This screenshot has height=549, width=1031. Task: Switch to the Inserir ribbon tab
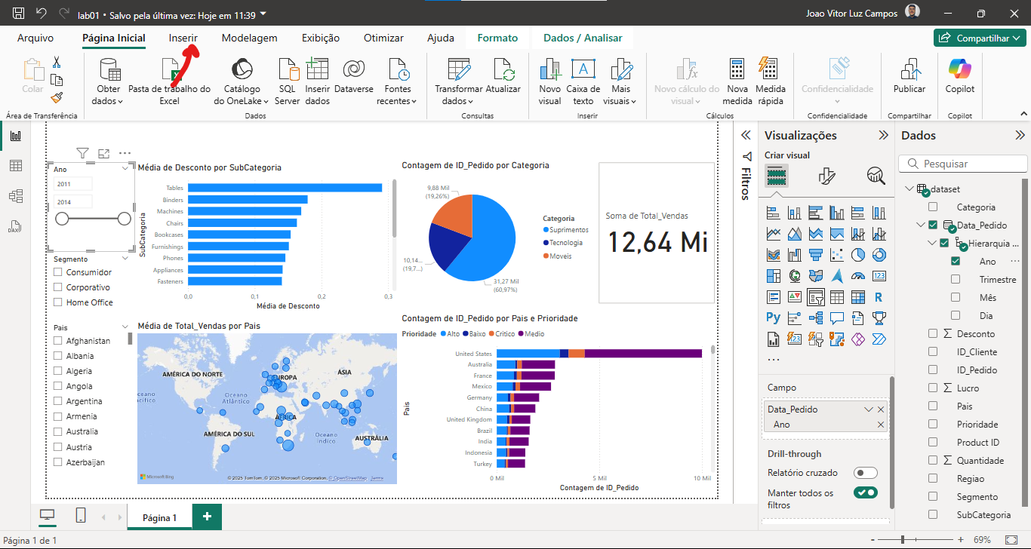pos(183,38)
